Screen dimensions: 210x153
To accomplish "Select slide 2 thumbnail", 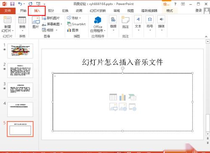I will click(x=20, y=70).
